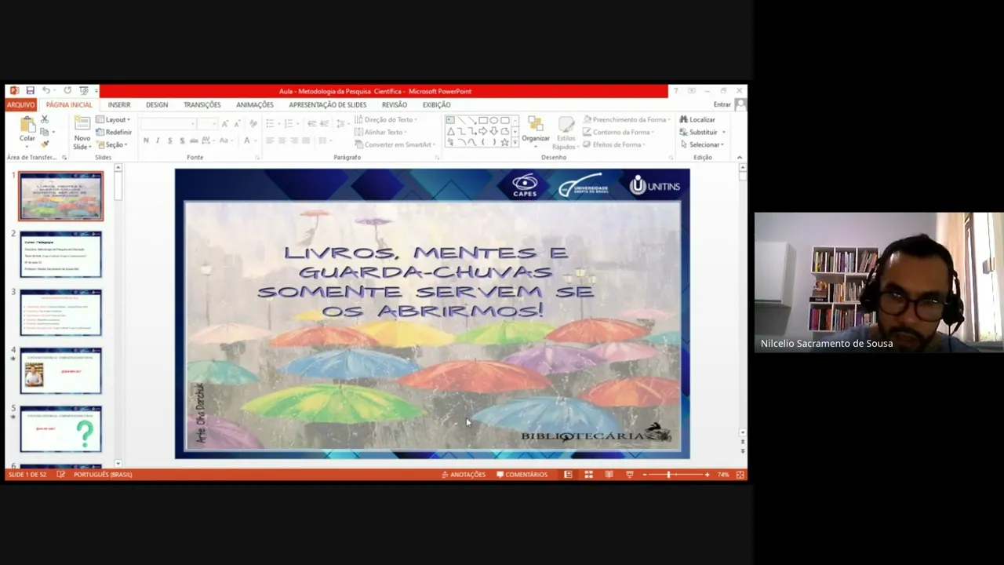The image size is (1004, 565).
Task: Switch to REVISÃO tab
Action: [x=395, y=104]
